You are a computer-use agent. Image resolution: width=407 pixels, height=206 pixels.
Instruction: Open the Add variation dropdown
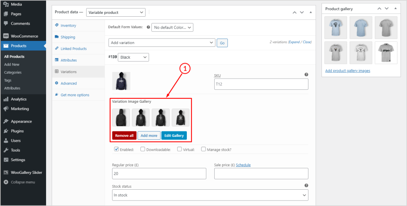click(162, 43)
